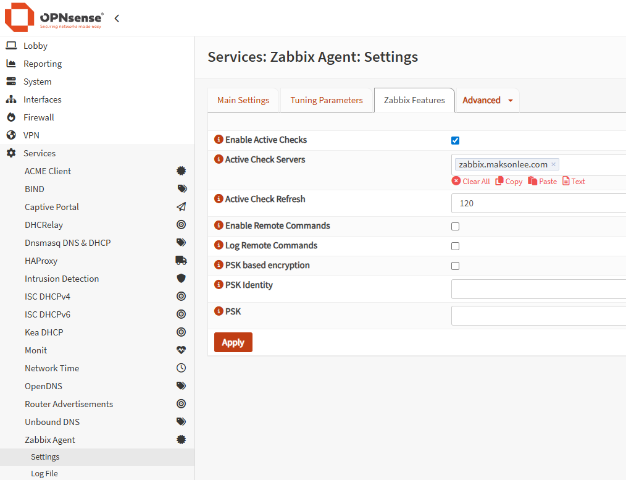Show help for Log Remote Commands
Screen dimensions: 626x480
tap(219, 245)
